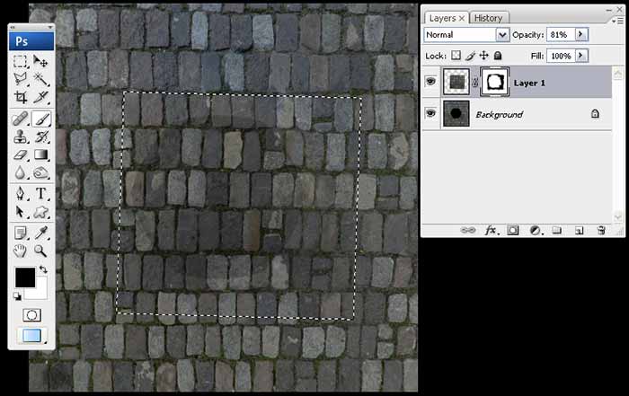Hide the Background layer visibility
This screenshot has height=396, width=629.
coord(430,113)
